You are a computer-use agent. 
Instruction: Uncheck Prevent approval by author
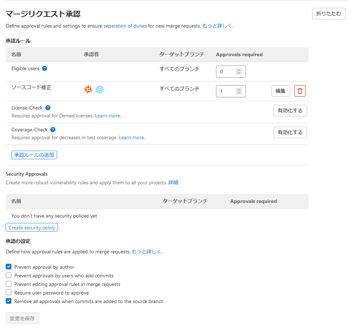click(9, 267)
